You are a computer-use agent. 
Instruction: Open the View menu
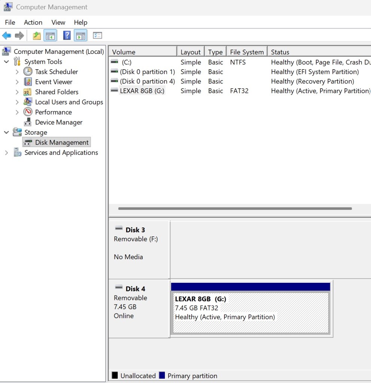point(58,22)
